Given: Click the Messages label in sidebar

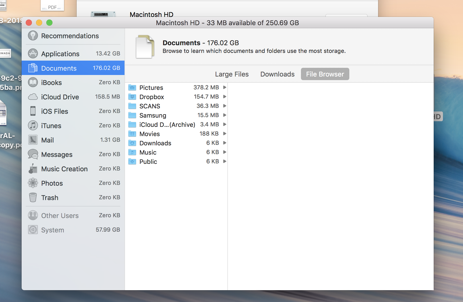Looking at the screenshot, I should (x=57, y=154).
